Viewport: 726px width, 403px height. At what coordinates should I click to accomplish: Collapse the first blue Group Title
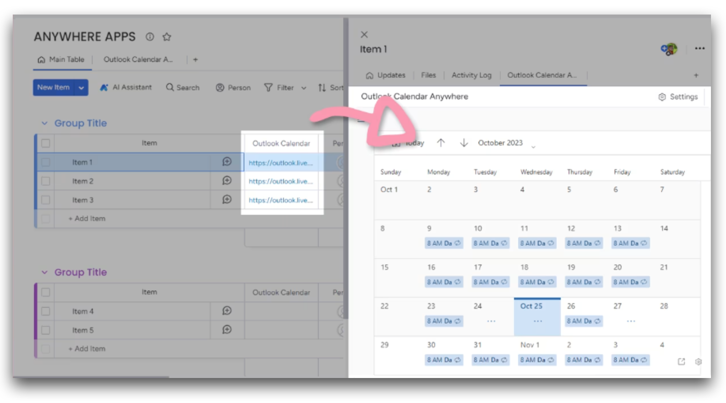[x=44, y=123]
